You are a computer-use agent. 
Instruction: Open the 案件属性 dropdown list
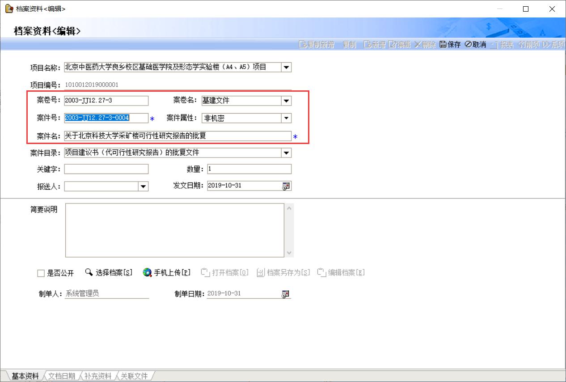click(x=286, y=119)
